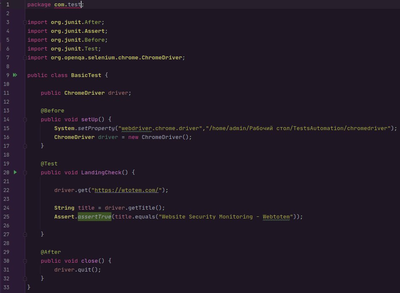Click the LandingCheck method name

(x=101, y=173)
